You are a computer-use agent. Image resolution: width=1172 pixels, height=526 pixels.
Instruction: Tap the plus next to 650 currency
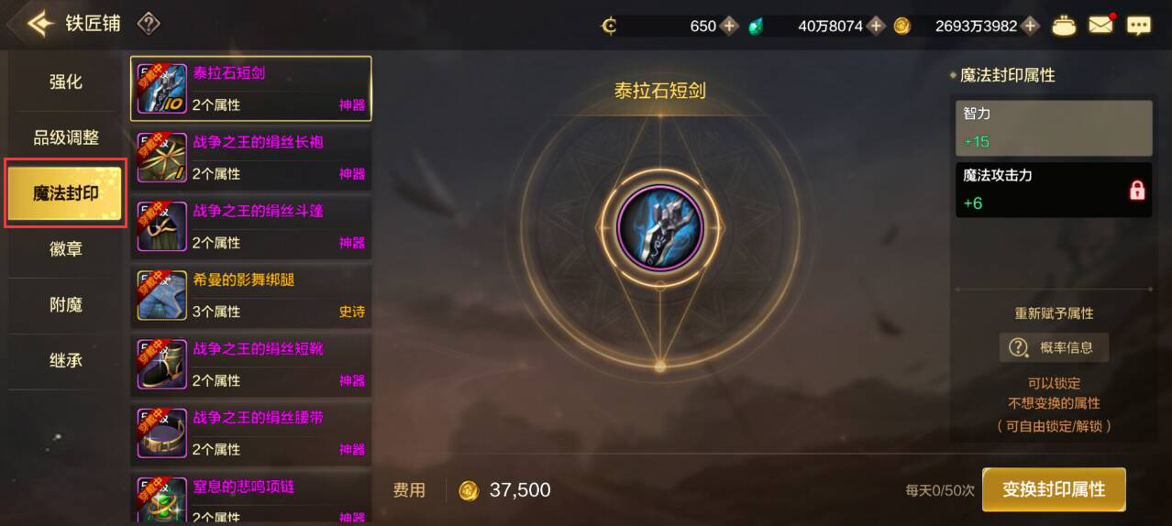pyautogui.click(x=729, y=26)
